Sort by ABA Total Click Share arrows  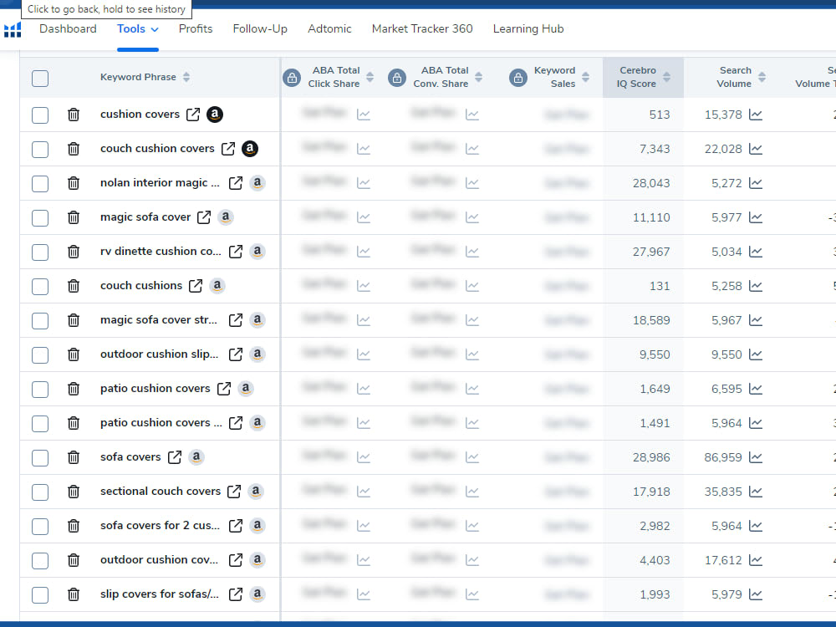370,77
